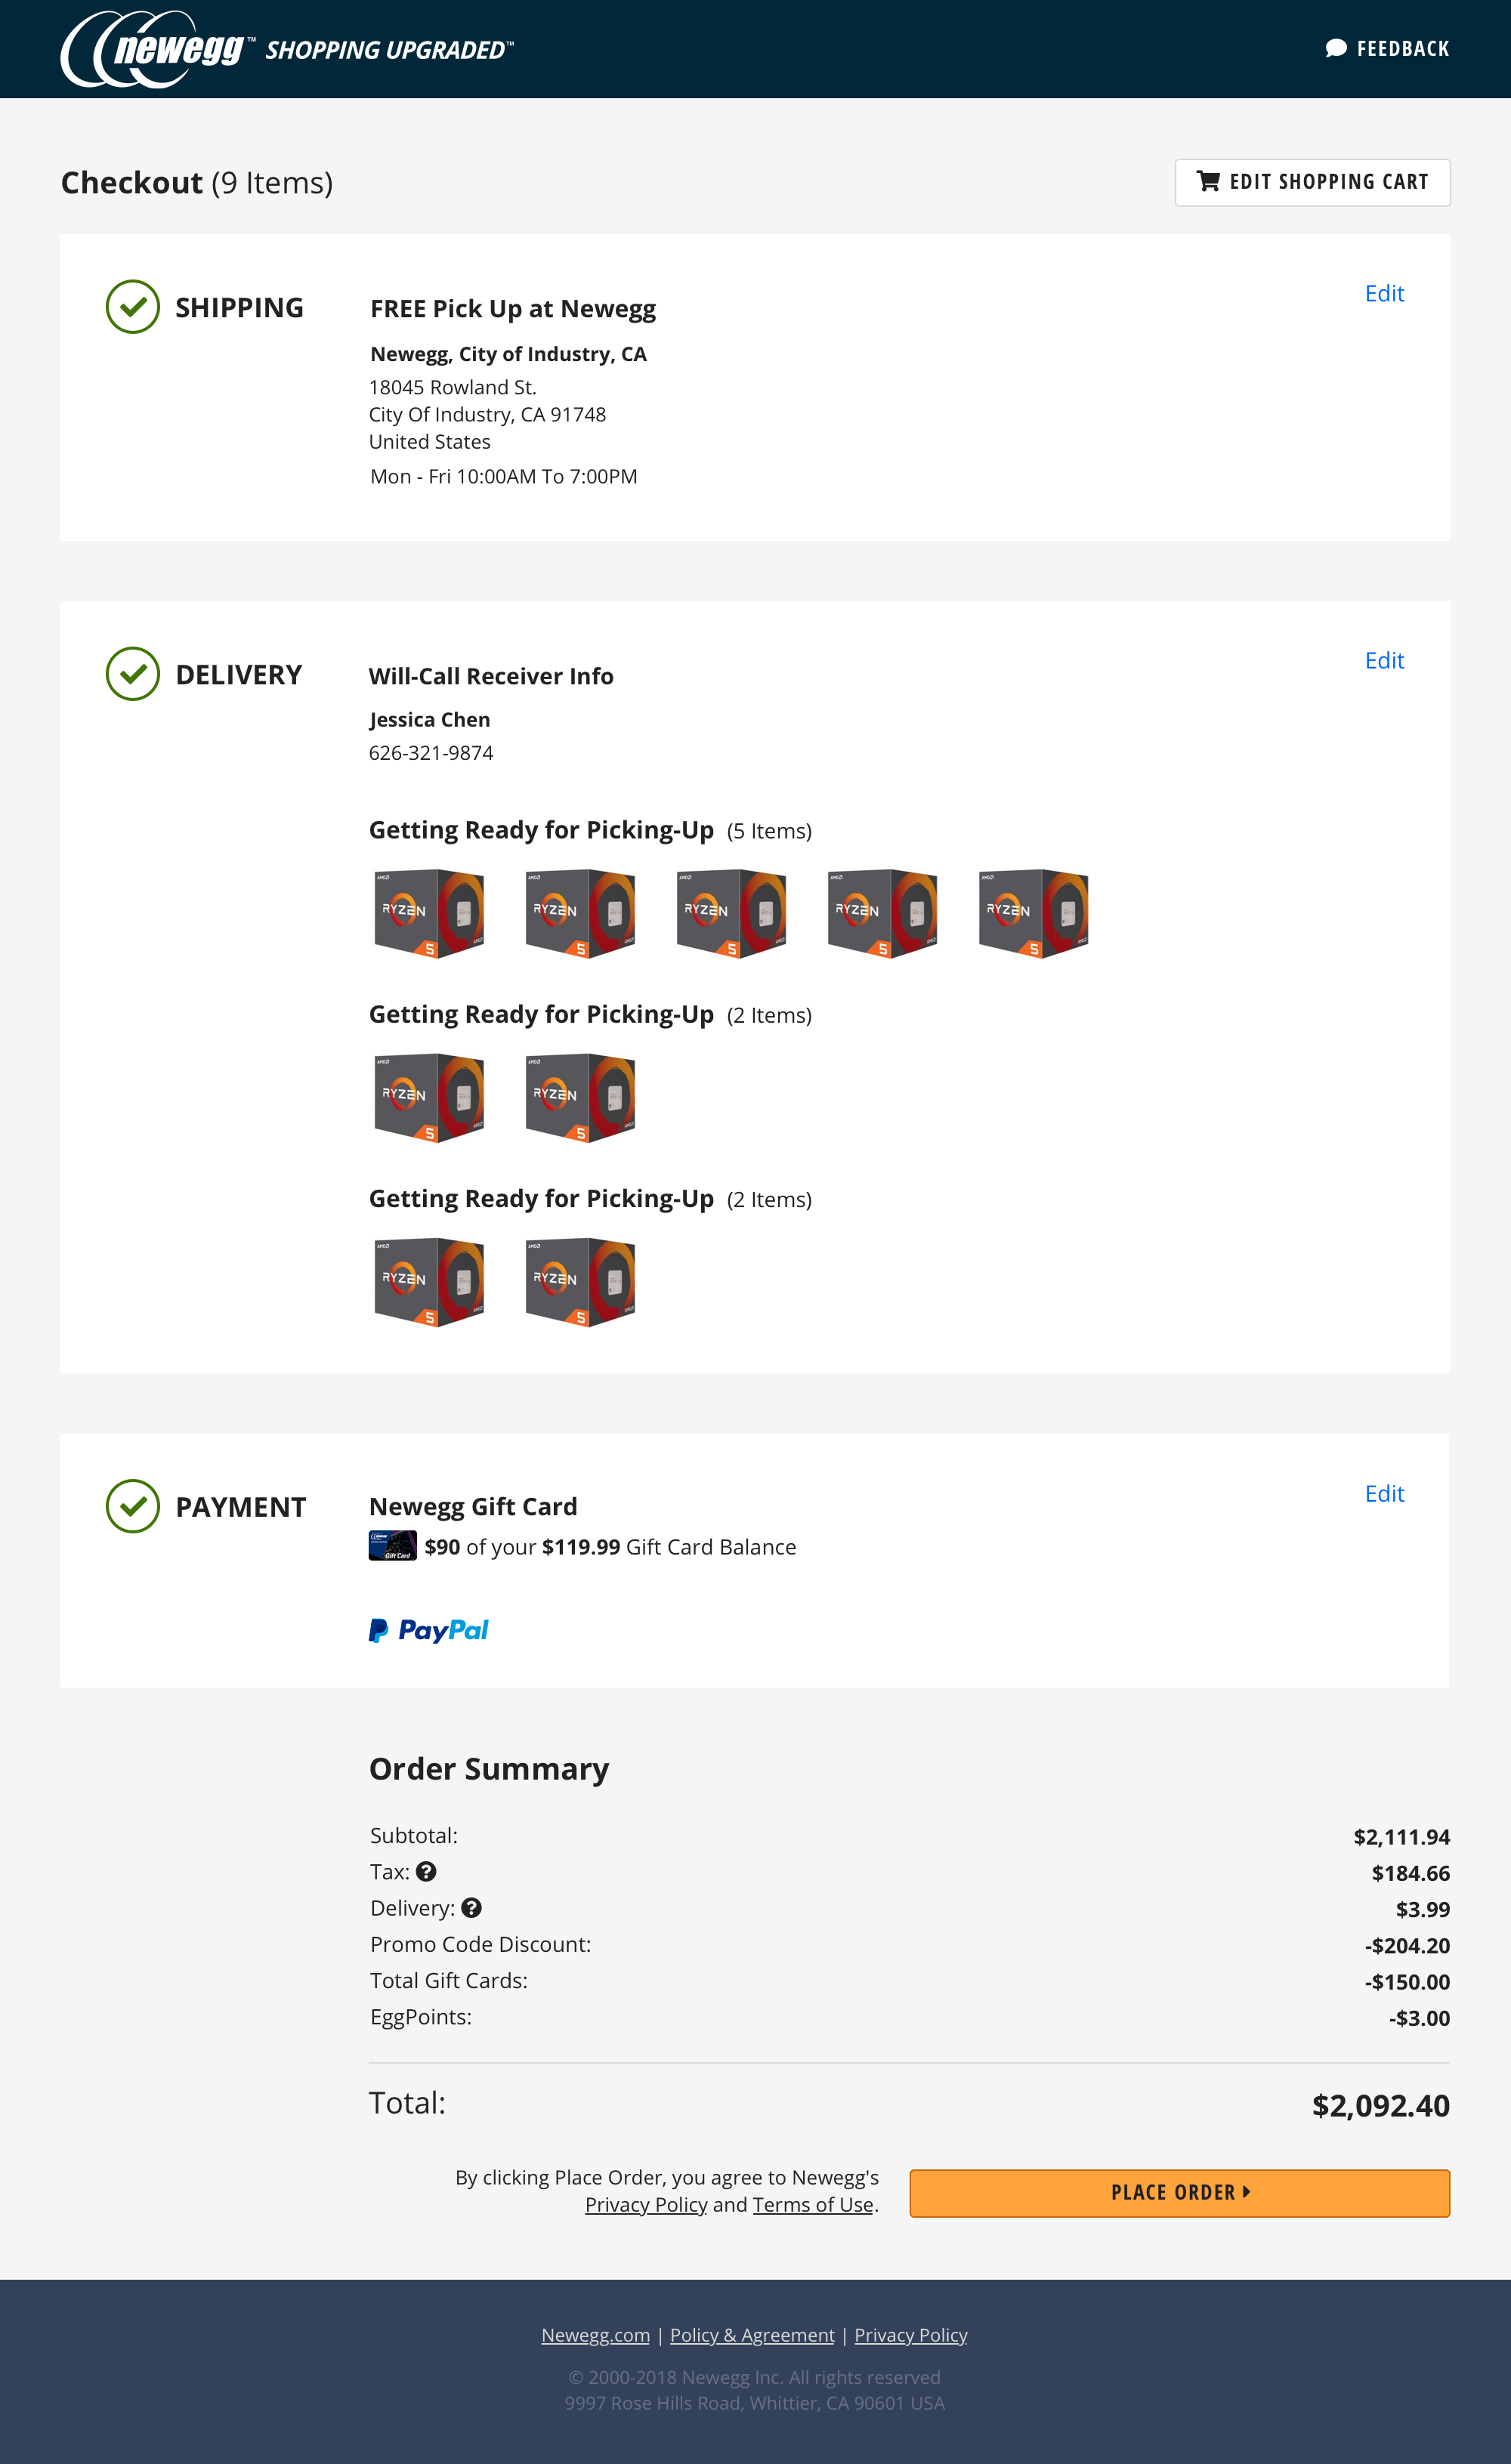Click the PayPal logo in Payment
The height and width of the screenshot is (2464, 1511).
[x=428, y=1630]
